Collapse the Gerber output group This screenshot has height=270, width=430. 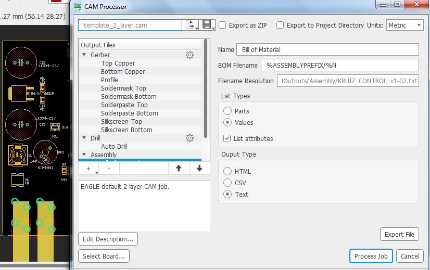click(84, 55)
